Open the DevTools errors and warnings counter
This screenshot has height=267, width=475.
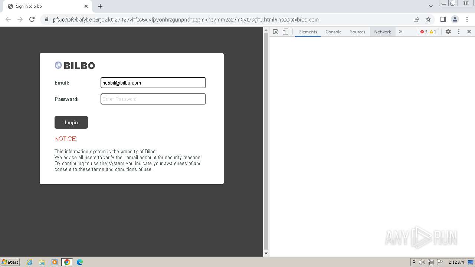click(428, 32)
